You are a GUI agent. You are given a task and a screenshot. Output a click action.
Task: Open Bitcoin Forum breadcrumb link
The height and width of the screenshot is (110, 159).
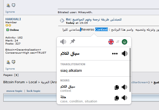(x=14, y=82)
